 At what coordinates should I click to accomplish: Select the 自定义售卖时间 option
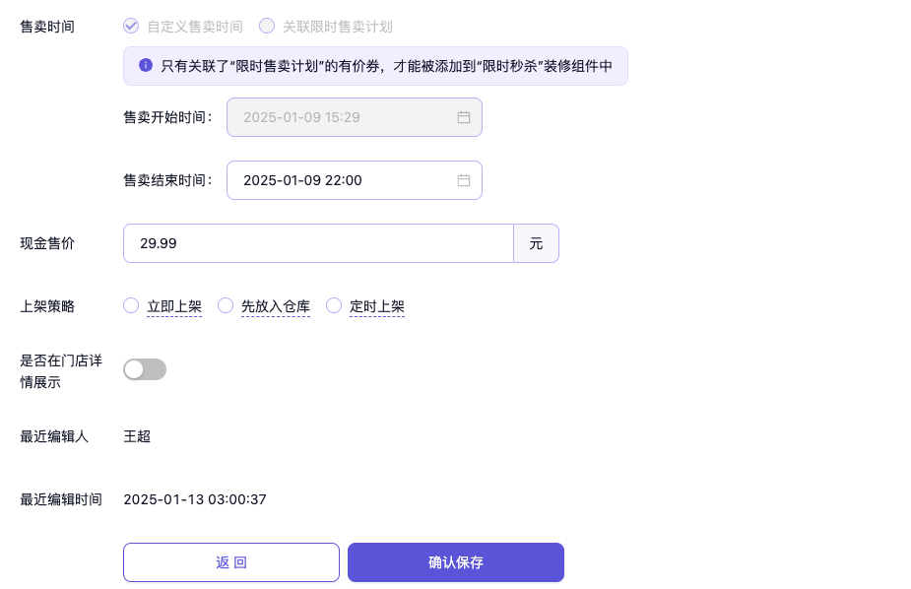(x=131, y=27)
